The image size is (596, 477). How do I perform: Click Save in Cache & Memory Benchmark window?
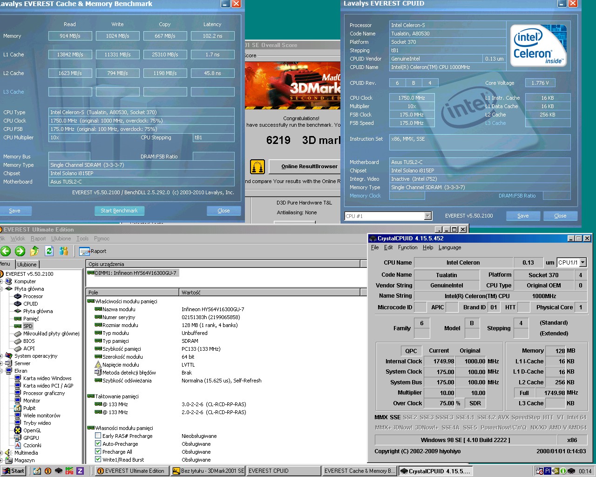click(x=14, y=211)
